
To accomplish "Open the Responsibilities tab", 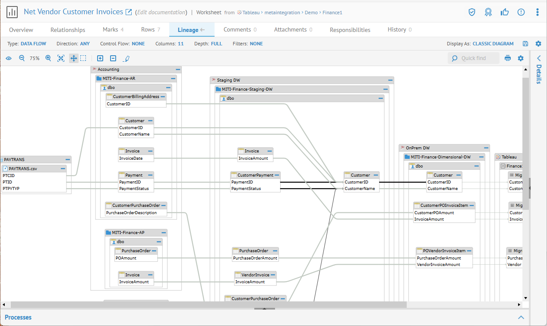I will [x=350, y=30].
